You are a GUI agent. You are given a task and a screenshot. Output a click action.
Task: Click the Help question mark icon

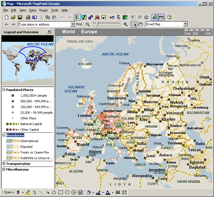(x=169, y=17)
